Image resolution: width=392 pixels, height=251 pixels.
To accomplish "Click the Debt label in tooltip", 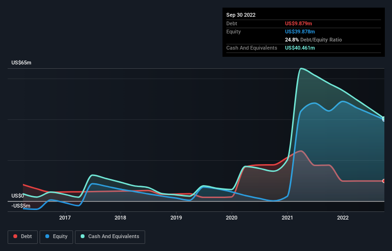I will (232, 23).
